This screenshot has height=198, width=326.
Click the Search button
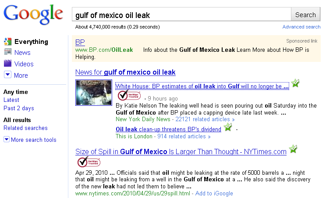pos(305,15)
